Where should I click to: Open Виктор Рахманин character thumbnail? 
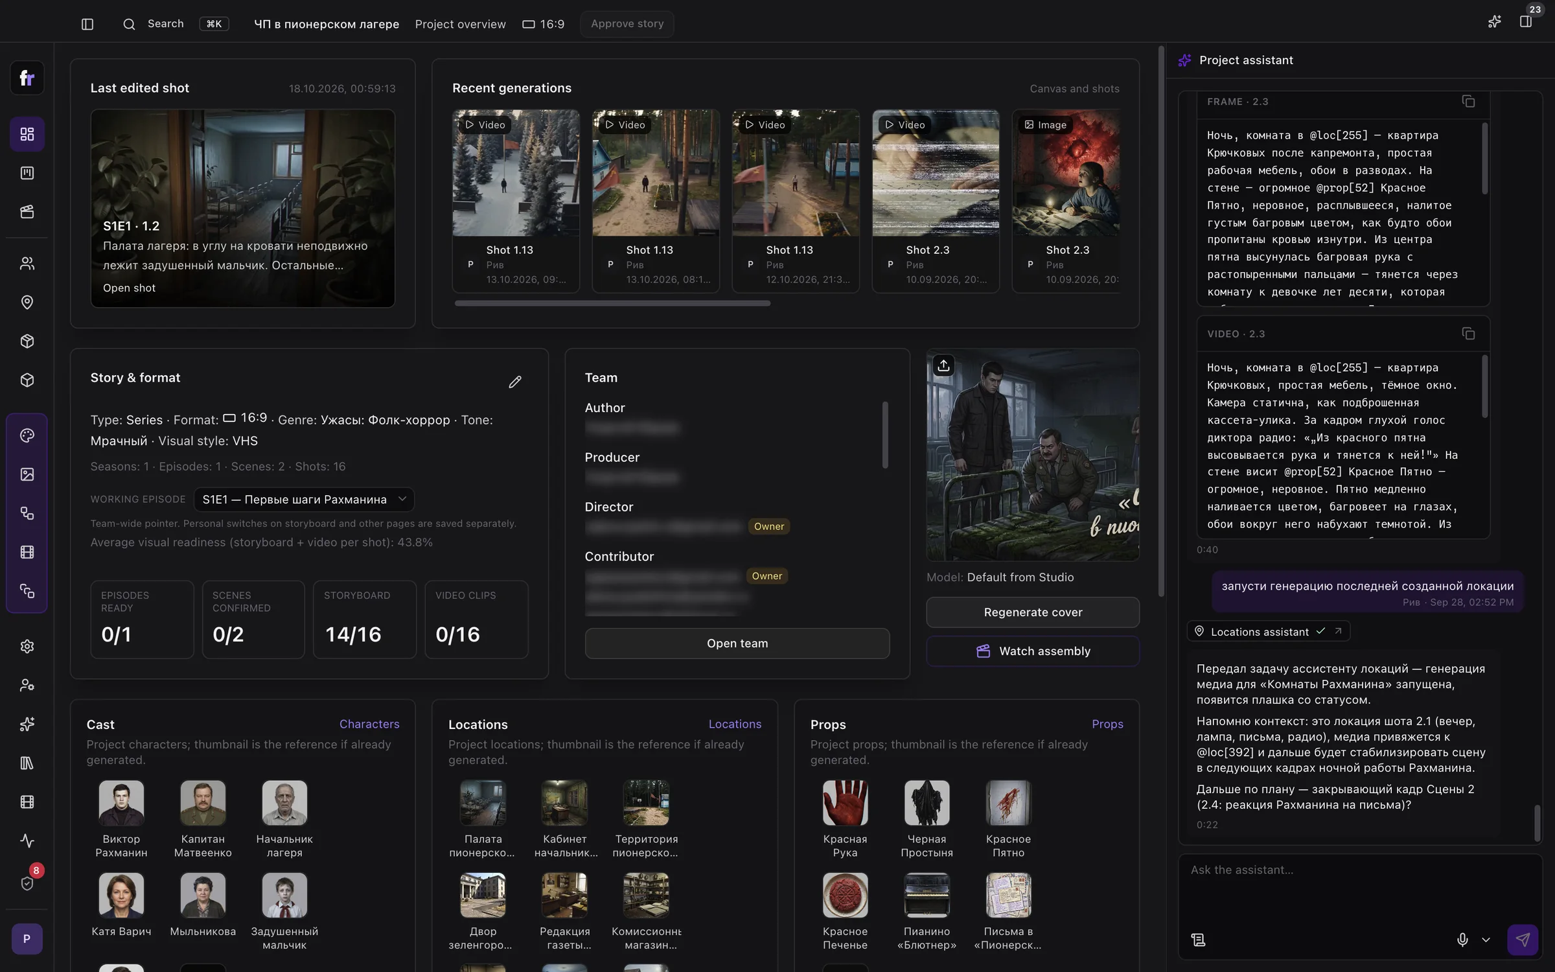click(121, 803)
